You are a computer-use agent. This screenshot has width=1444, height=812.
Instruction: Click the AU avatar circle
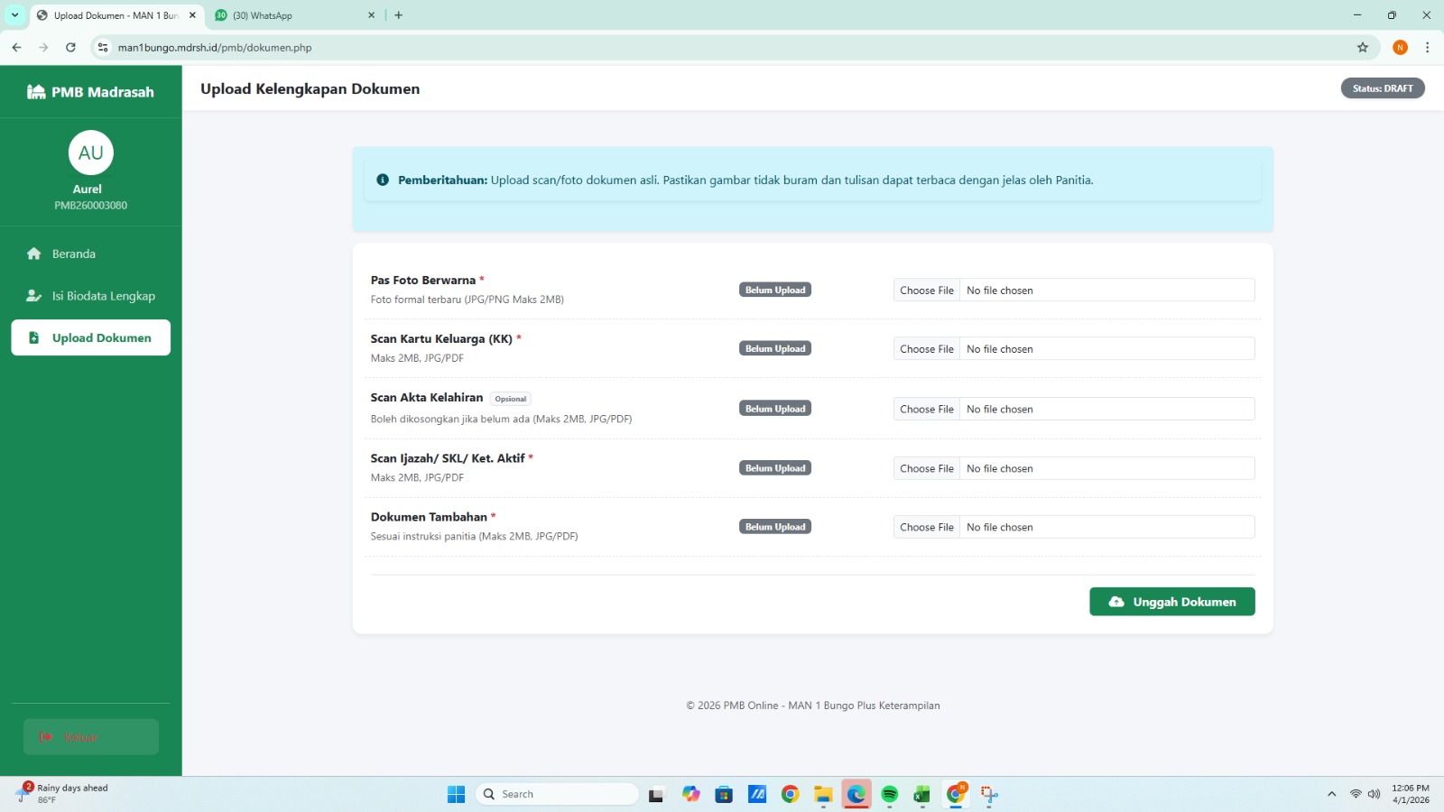pyautogui.click(x=90, y=153)
